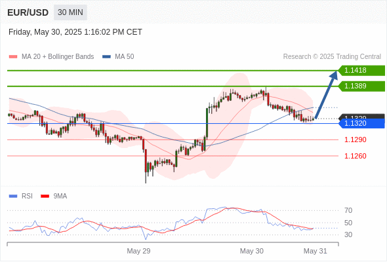The width and height of the screenshot is (387, 262).
Task: Click the May 29 date axis label
Action: tap(138, 251)
